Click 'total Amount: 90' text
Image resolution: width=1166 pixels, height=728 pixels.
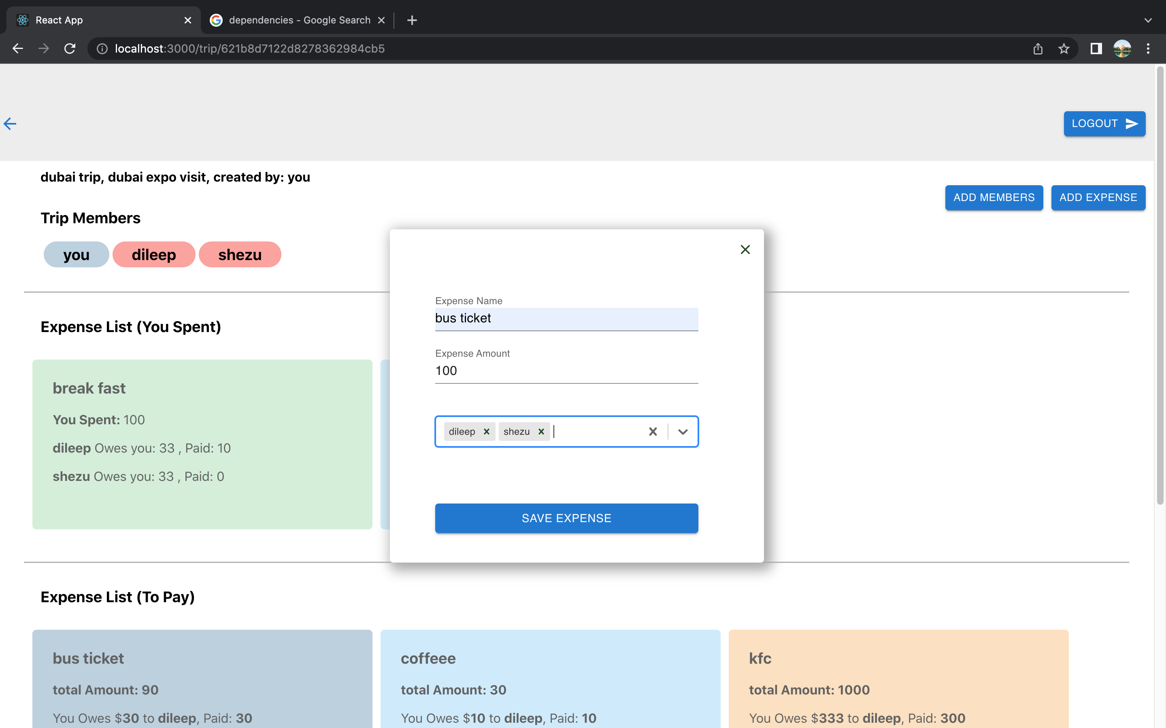pyautogui.click(x=106, y=690)
